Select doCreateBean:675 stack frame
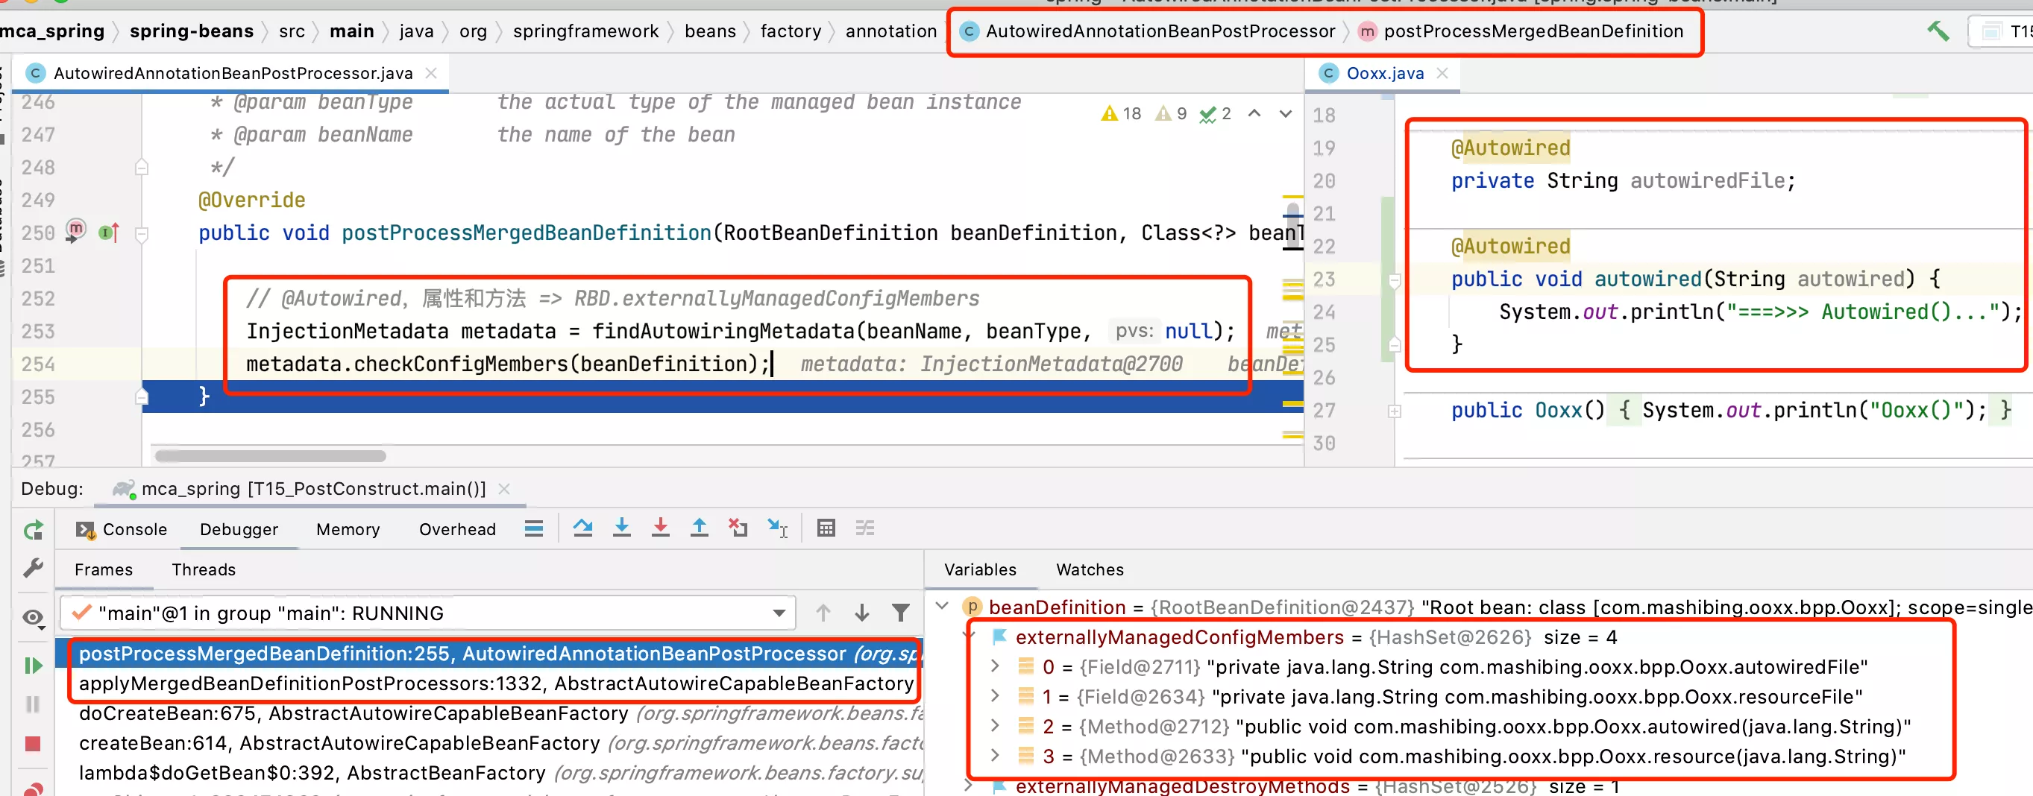 pos(489,713)
